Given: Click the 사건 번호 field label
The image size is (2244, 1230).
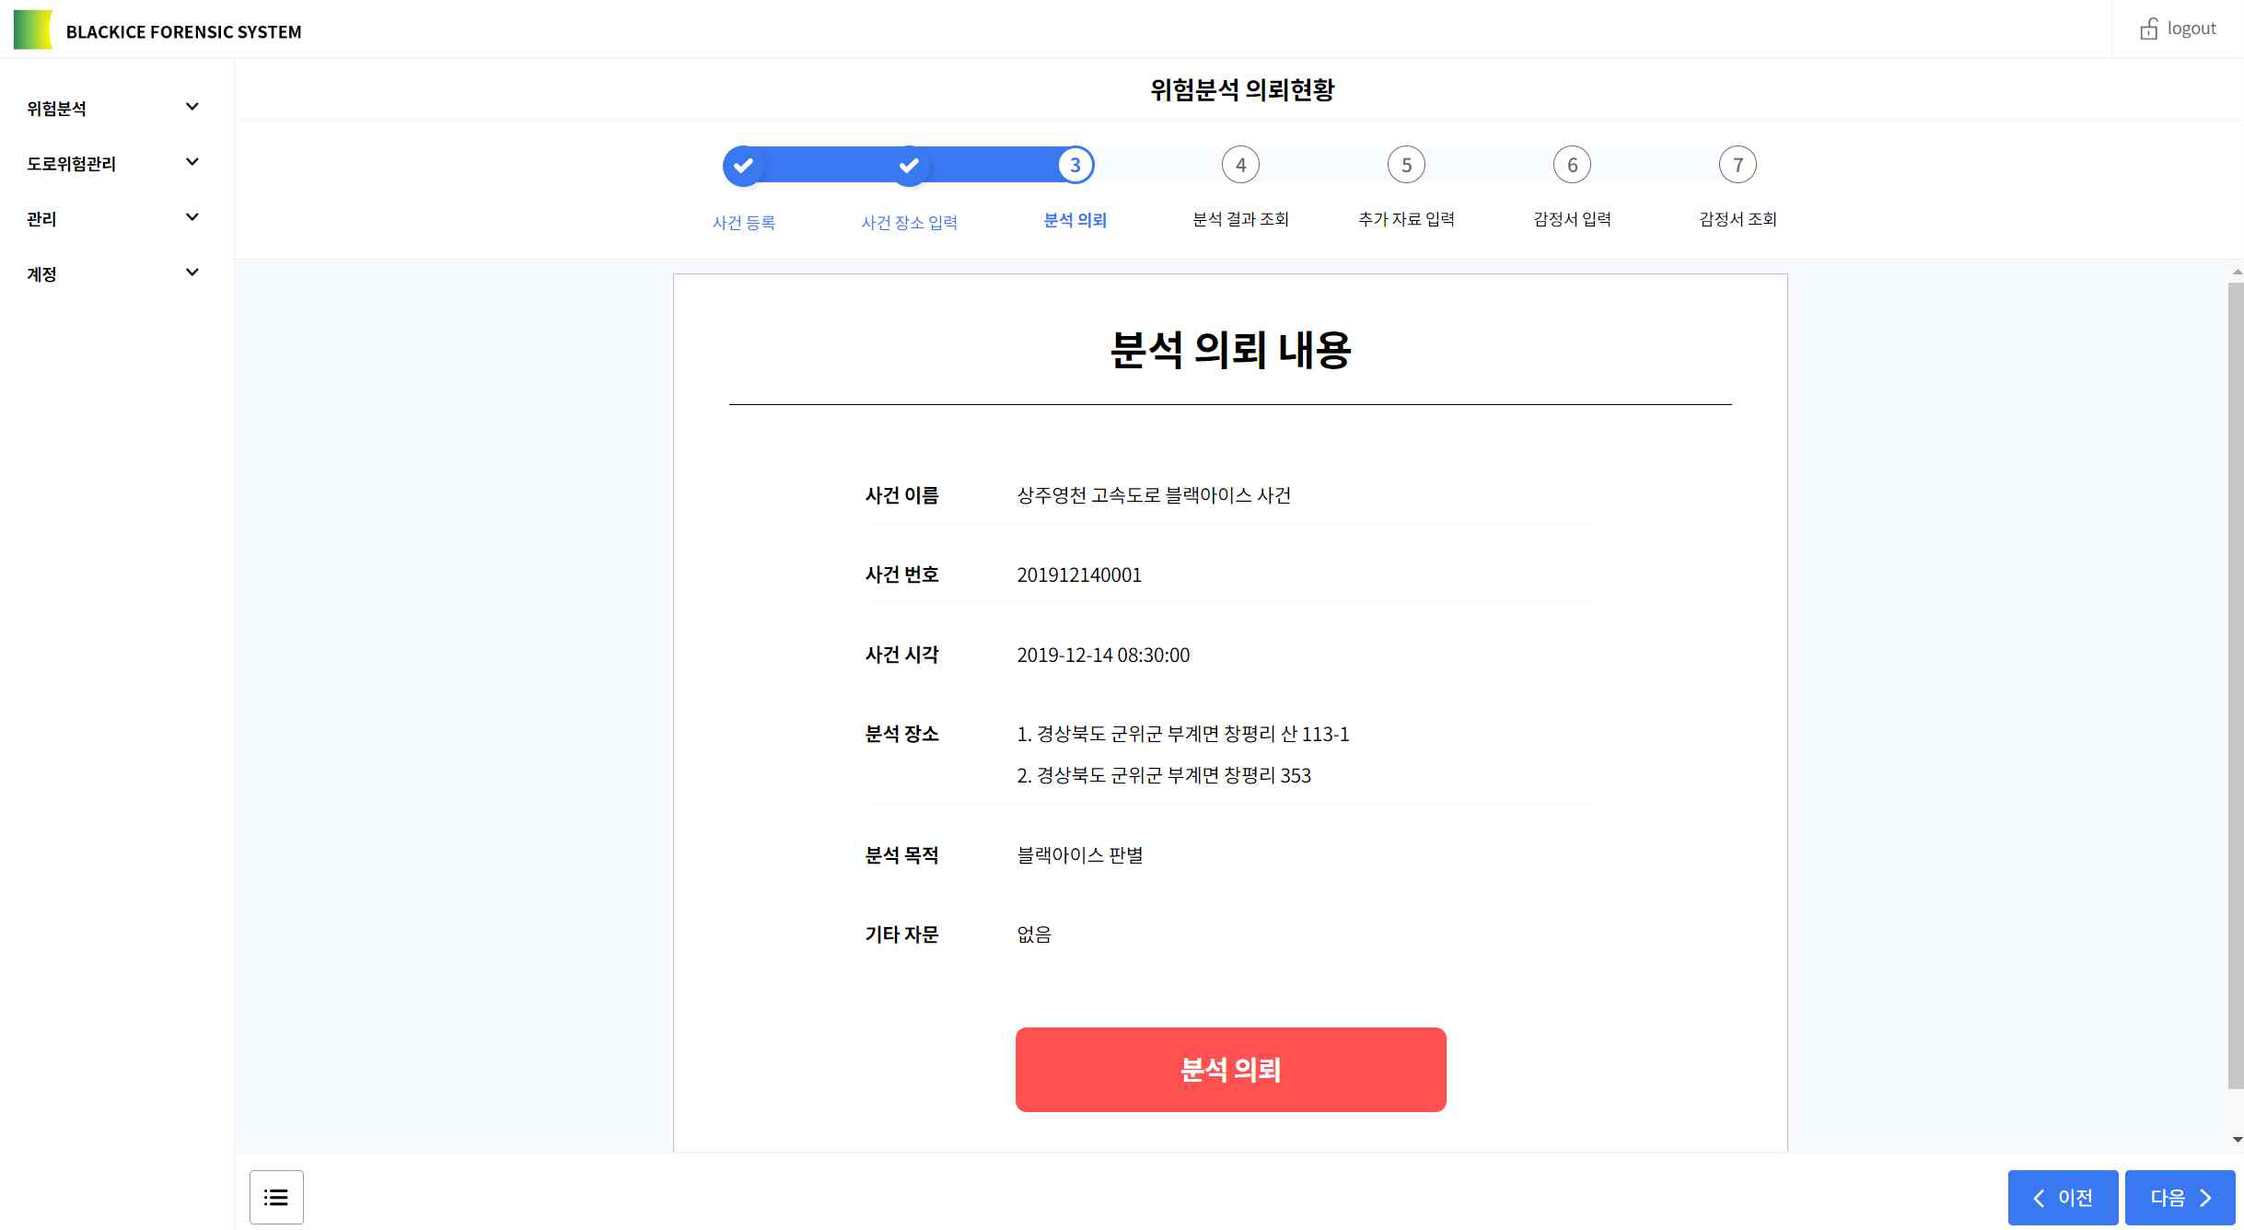Looking at the screenshot, I should 901,574.
